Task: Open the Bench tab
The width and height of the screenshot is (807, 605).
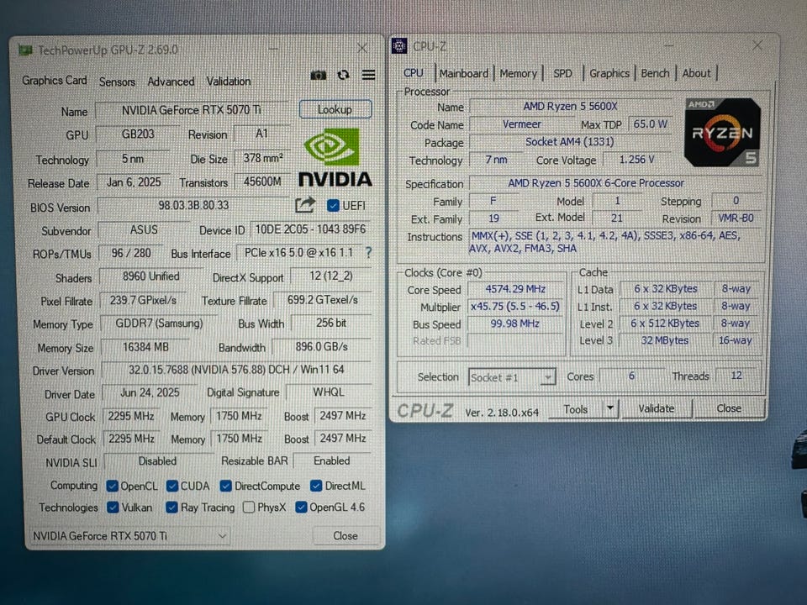Action: tap(655, 74)
